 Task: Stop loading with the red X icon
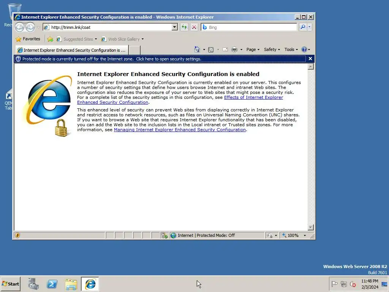pyautogui.click(x=194, y=27)
